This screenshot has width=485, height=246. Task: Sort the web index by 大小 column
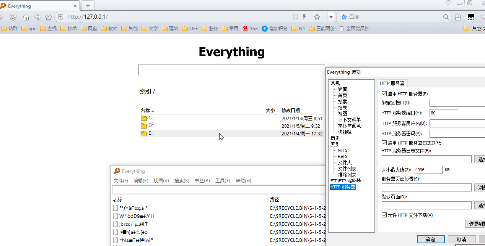[270, 111]
